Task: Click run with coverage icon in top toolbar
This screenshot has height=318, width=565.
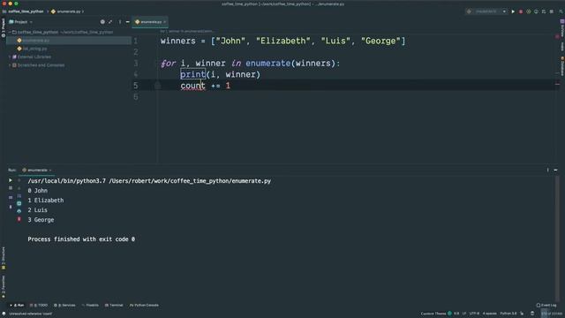Action: (536, 11)
